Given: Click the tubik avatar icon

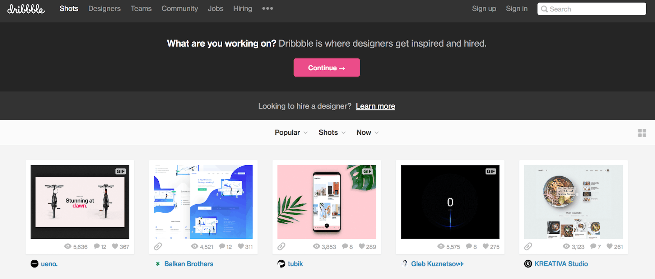Looking at the screenshot, I should pyautogui.click(x=281, y=264).
